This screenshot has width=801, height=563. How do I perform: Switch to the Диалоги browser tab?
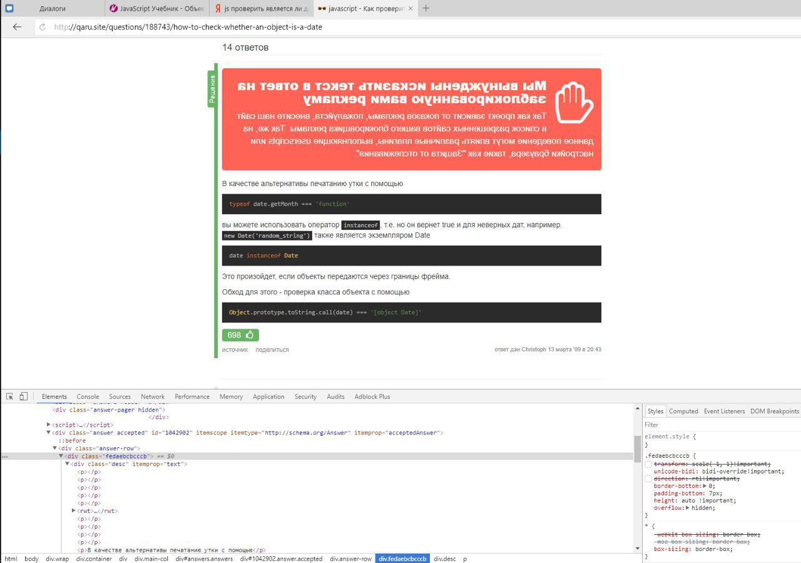[53, 9]
